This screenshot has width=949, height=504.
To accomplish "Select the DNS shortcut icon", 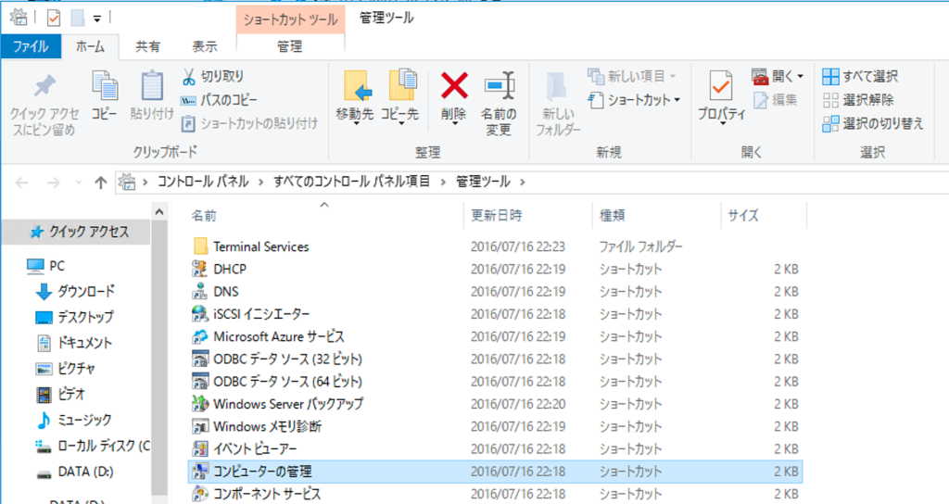I will (x=200, y=291).
